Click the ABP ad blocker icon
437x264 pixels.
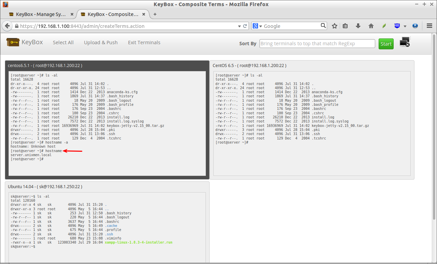pos(397,26)
